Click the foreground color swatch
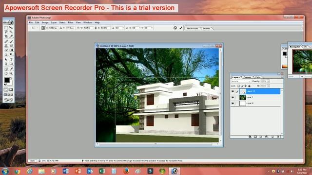The image size is (312, 175). click(x=7, y=80)
